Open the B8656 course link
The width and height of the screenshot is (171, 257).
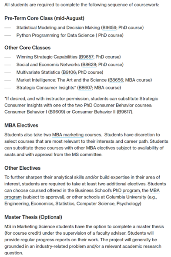tap(116, 80)
